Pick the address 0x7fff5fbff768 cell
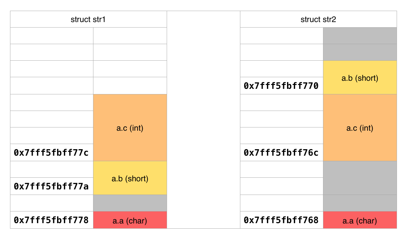This screenshot has width=408, height=240. [x=281, y=220]
